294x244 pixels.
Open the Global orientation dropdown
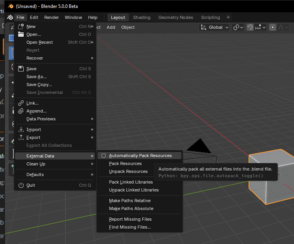pyautogui.click(x=214, y=27)
